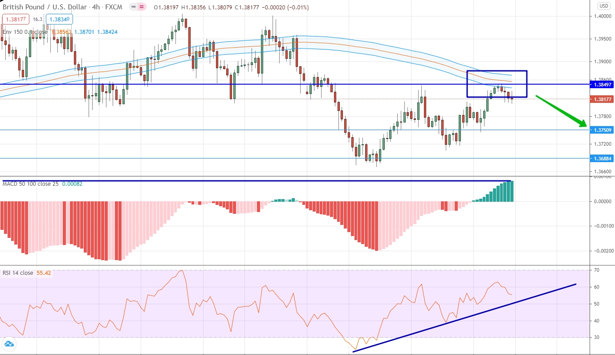Click the blue buy price 1.38340 button

point(59,19)
